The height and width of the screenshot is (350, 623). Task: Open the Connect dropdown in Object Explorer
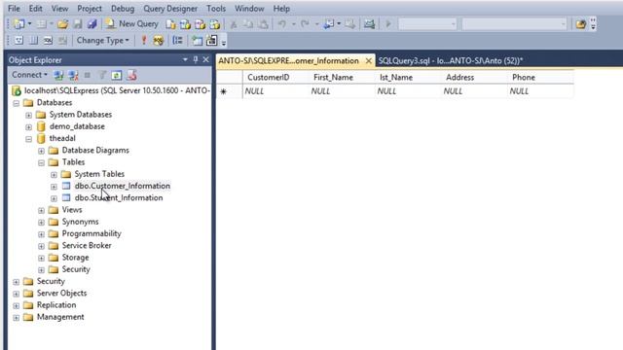29,75
